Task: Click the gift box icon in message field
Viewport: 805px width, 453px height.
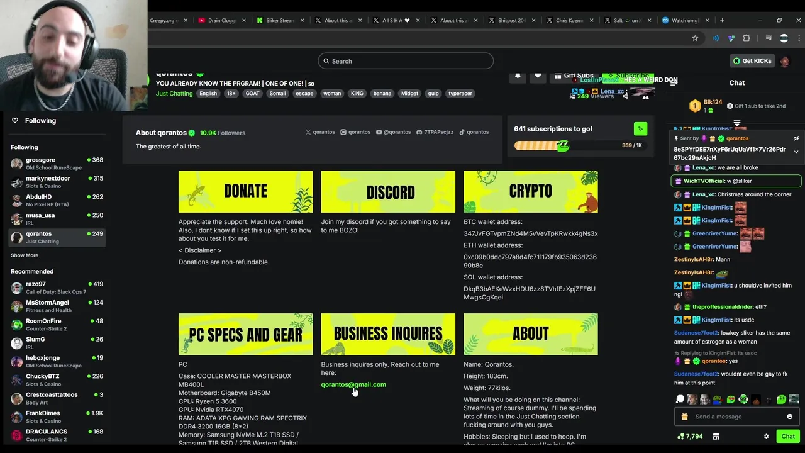Action: (x=684, y=417)
